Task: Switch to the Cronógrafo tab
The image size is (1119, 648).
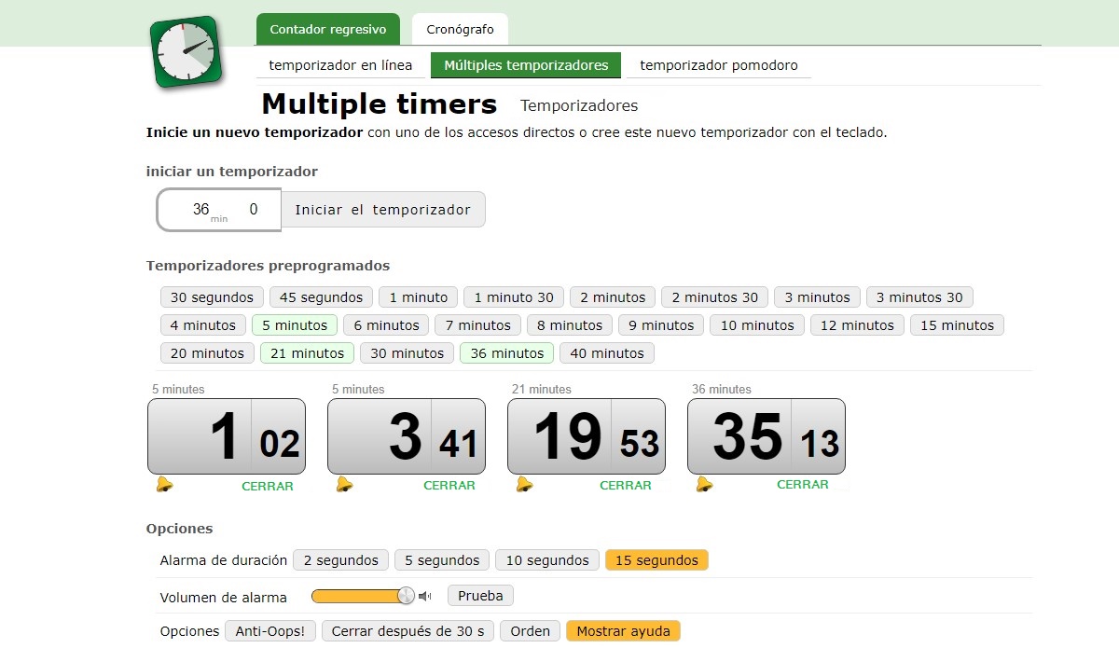Action: coord(460,29)
